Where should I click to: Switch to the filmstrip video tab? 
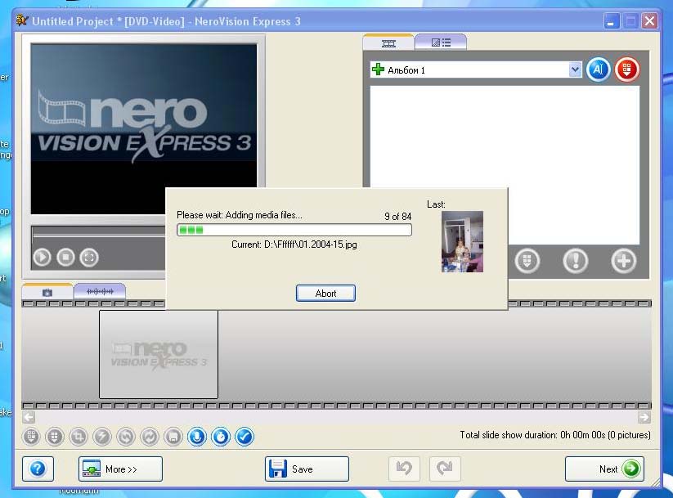click(388, 43)
